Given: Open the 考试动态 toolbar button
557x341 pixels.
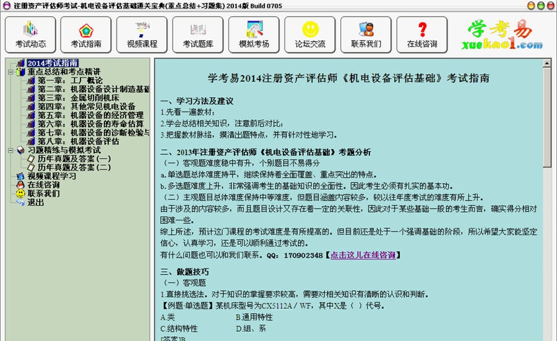Looking at the screenshot, I should click(x=30, y=35).
